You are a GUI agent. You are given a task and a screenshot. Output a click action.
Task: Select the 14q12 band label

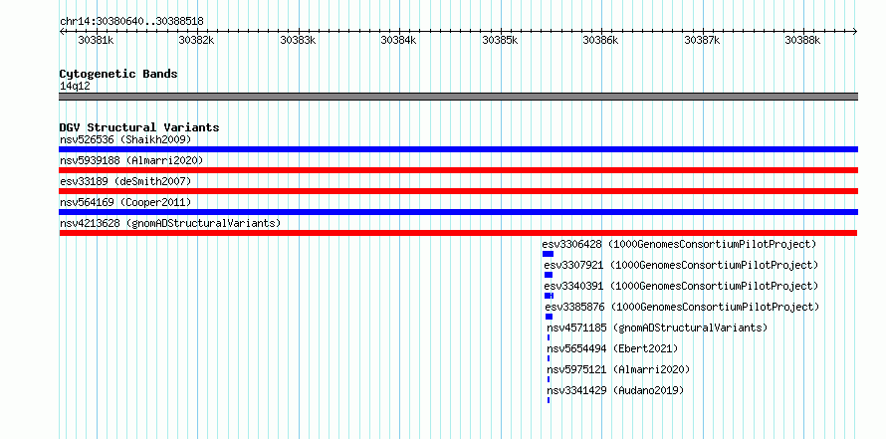(x=75, y=86)
